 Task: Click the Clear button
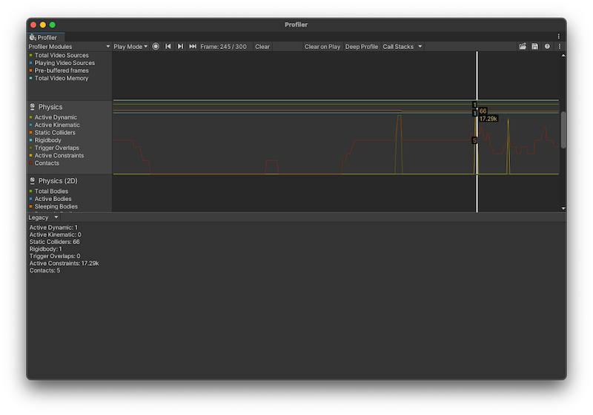tap(262, 47)
